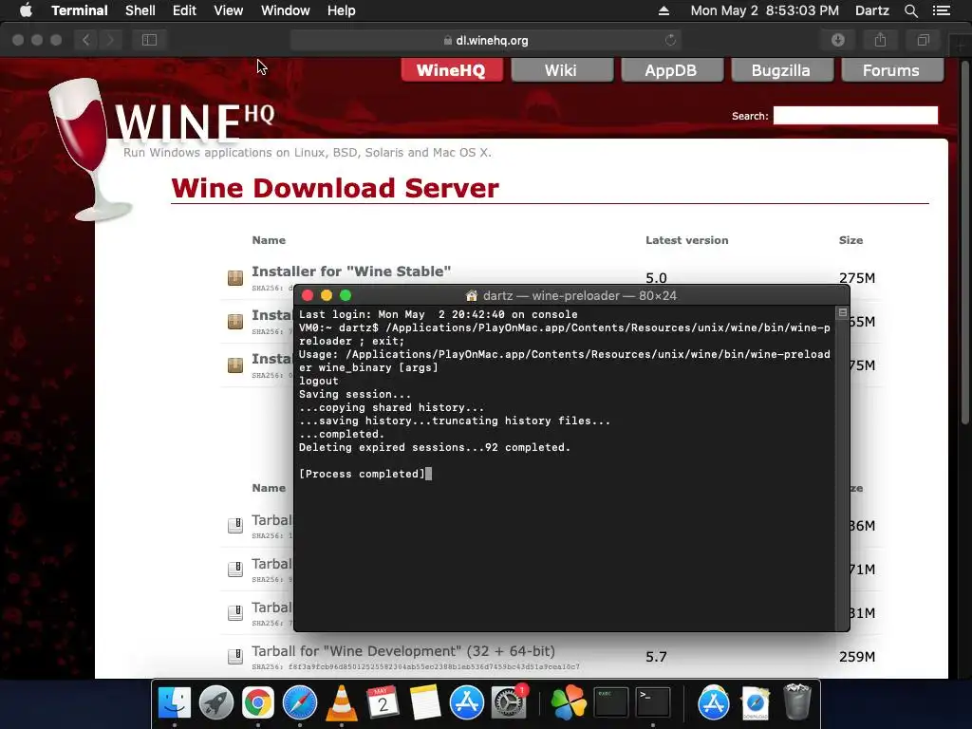Select the Wiki tab

(x=561, y=70)
